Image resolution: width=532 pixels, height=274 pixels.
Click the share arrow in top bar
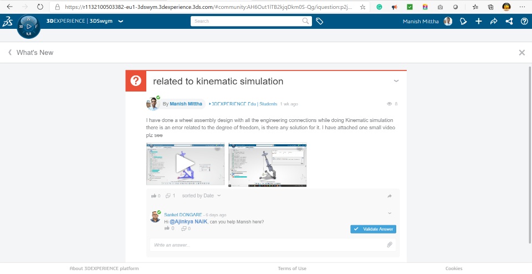point(494,22)
